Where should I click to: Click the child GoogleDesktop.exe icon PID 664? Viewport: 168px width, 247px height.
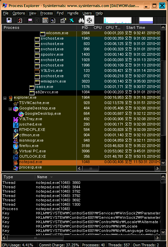[21, 114]
